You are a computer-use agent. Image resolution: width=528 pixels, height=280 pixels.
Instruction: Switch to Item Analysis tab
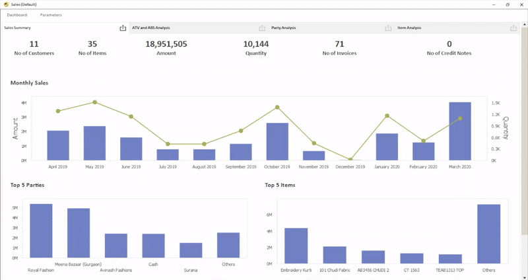tap(409, 28)
